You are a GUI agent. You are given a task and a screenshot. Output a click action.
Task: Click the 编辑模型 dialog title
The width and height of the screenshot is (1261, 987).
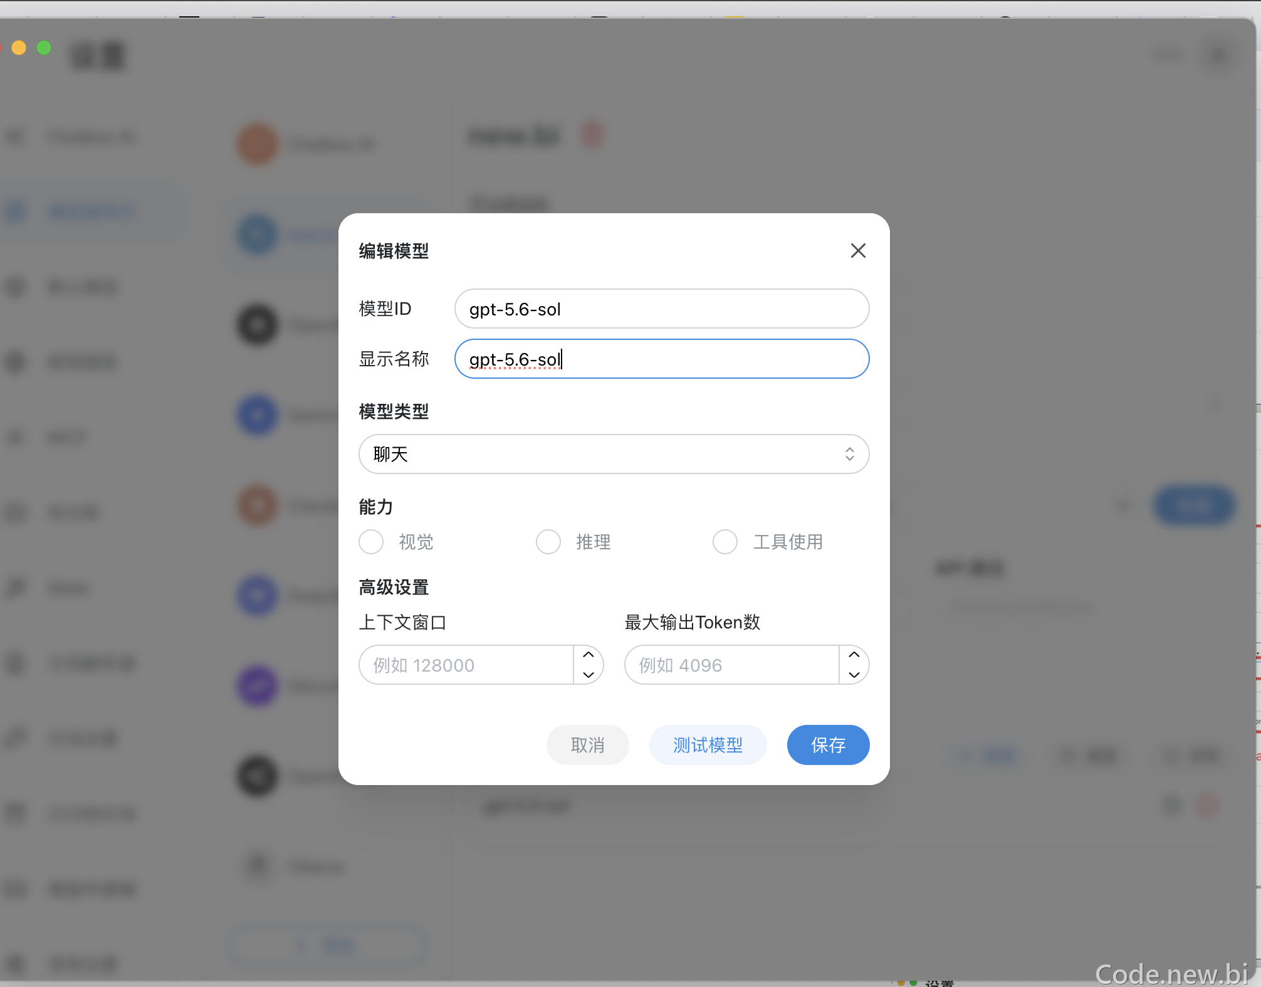394,251
